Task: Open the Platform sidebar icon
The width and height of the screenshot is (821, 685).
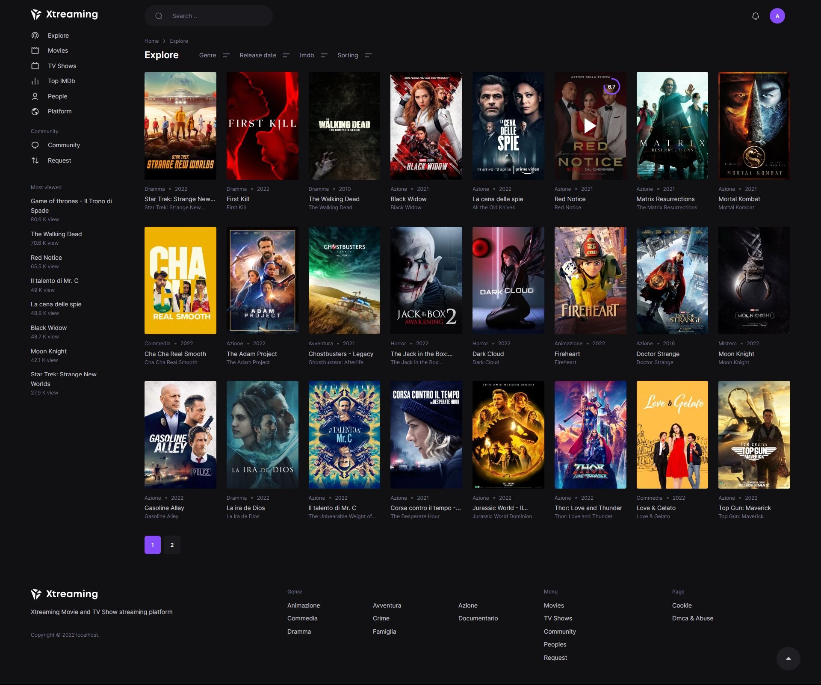Action: coord(35,111)
